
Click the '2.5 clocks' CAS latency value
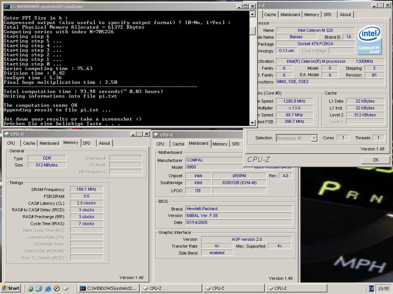point(86,203)
